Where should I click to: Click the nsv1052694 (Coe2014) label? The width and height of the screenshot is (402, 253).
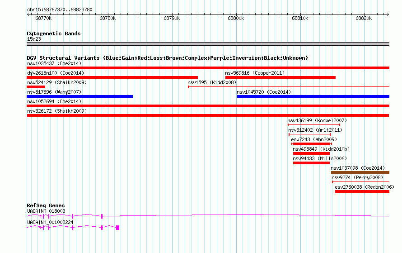pos(54,101)
